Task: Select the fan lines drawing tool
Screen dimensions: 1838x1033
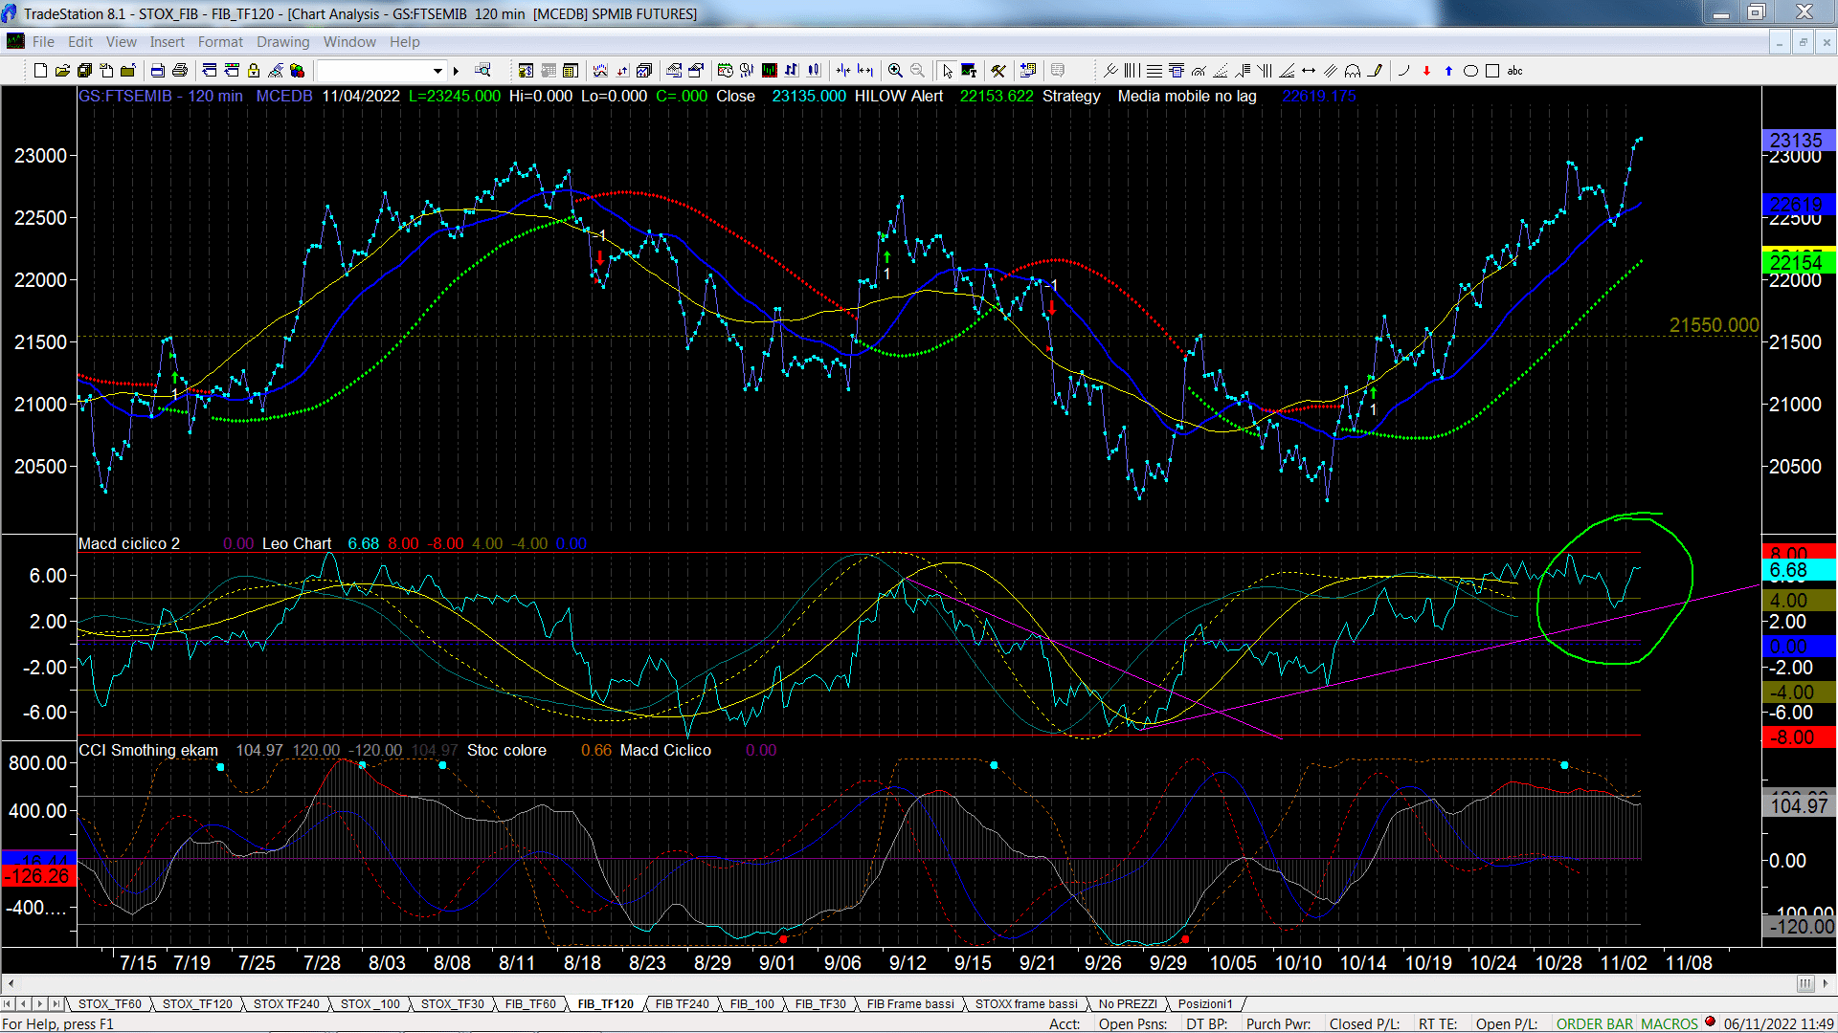Action: click(1287, 71)
